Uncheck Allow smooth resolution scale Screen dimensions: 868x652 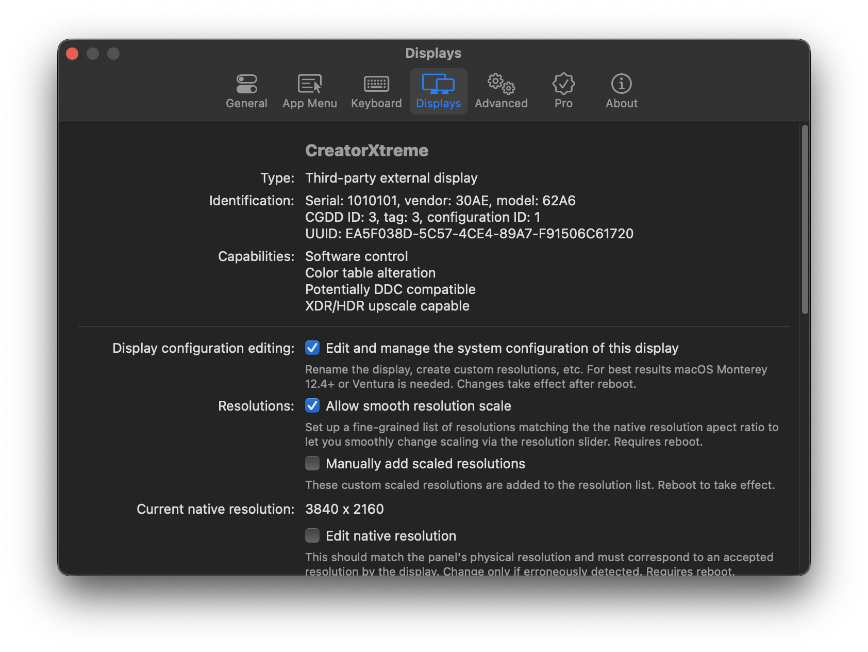[312, 406]
